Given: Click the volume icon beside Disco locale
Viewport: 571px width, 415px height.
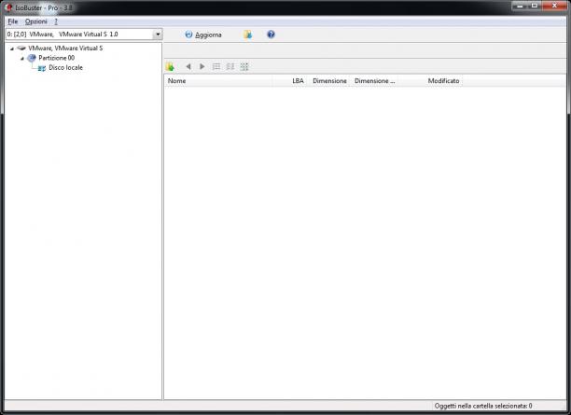Looking at the screenshot, I should pyautogui.click(x=42, y=68).
